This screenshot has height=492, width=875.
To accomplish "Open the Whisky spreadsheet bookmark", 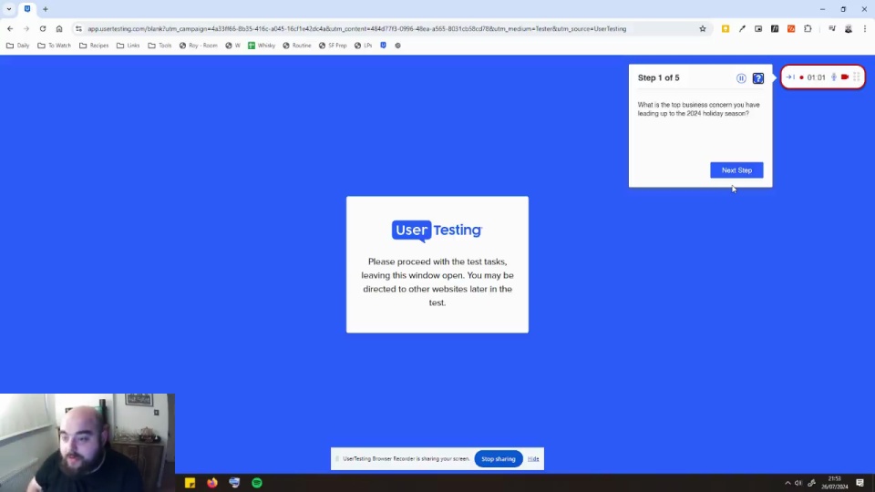I will coord(262,46).
